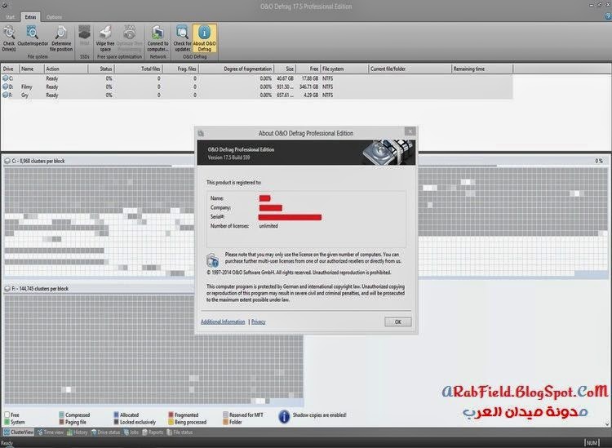
Task: Switch to the Start ribbon tab
Action: pos(10,17)
